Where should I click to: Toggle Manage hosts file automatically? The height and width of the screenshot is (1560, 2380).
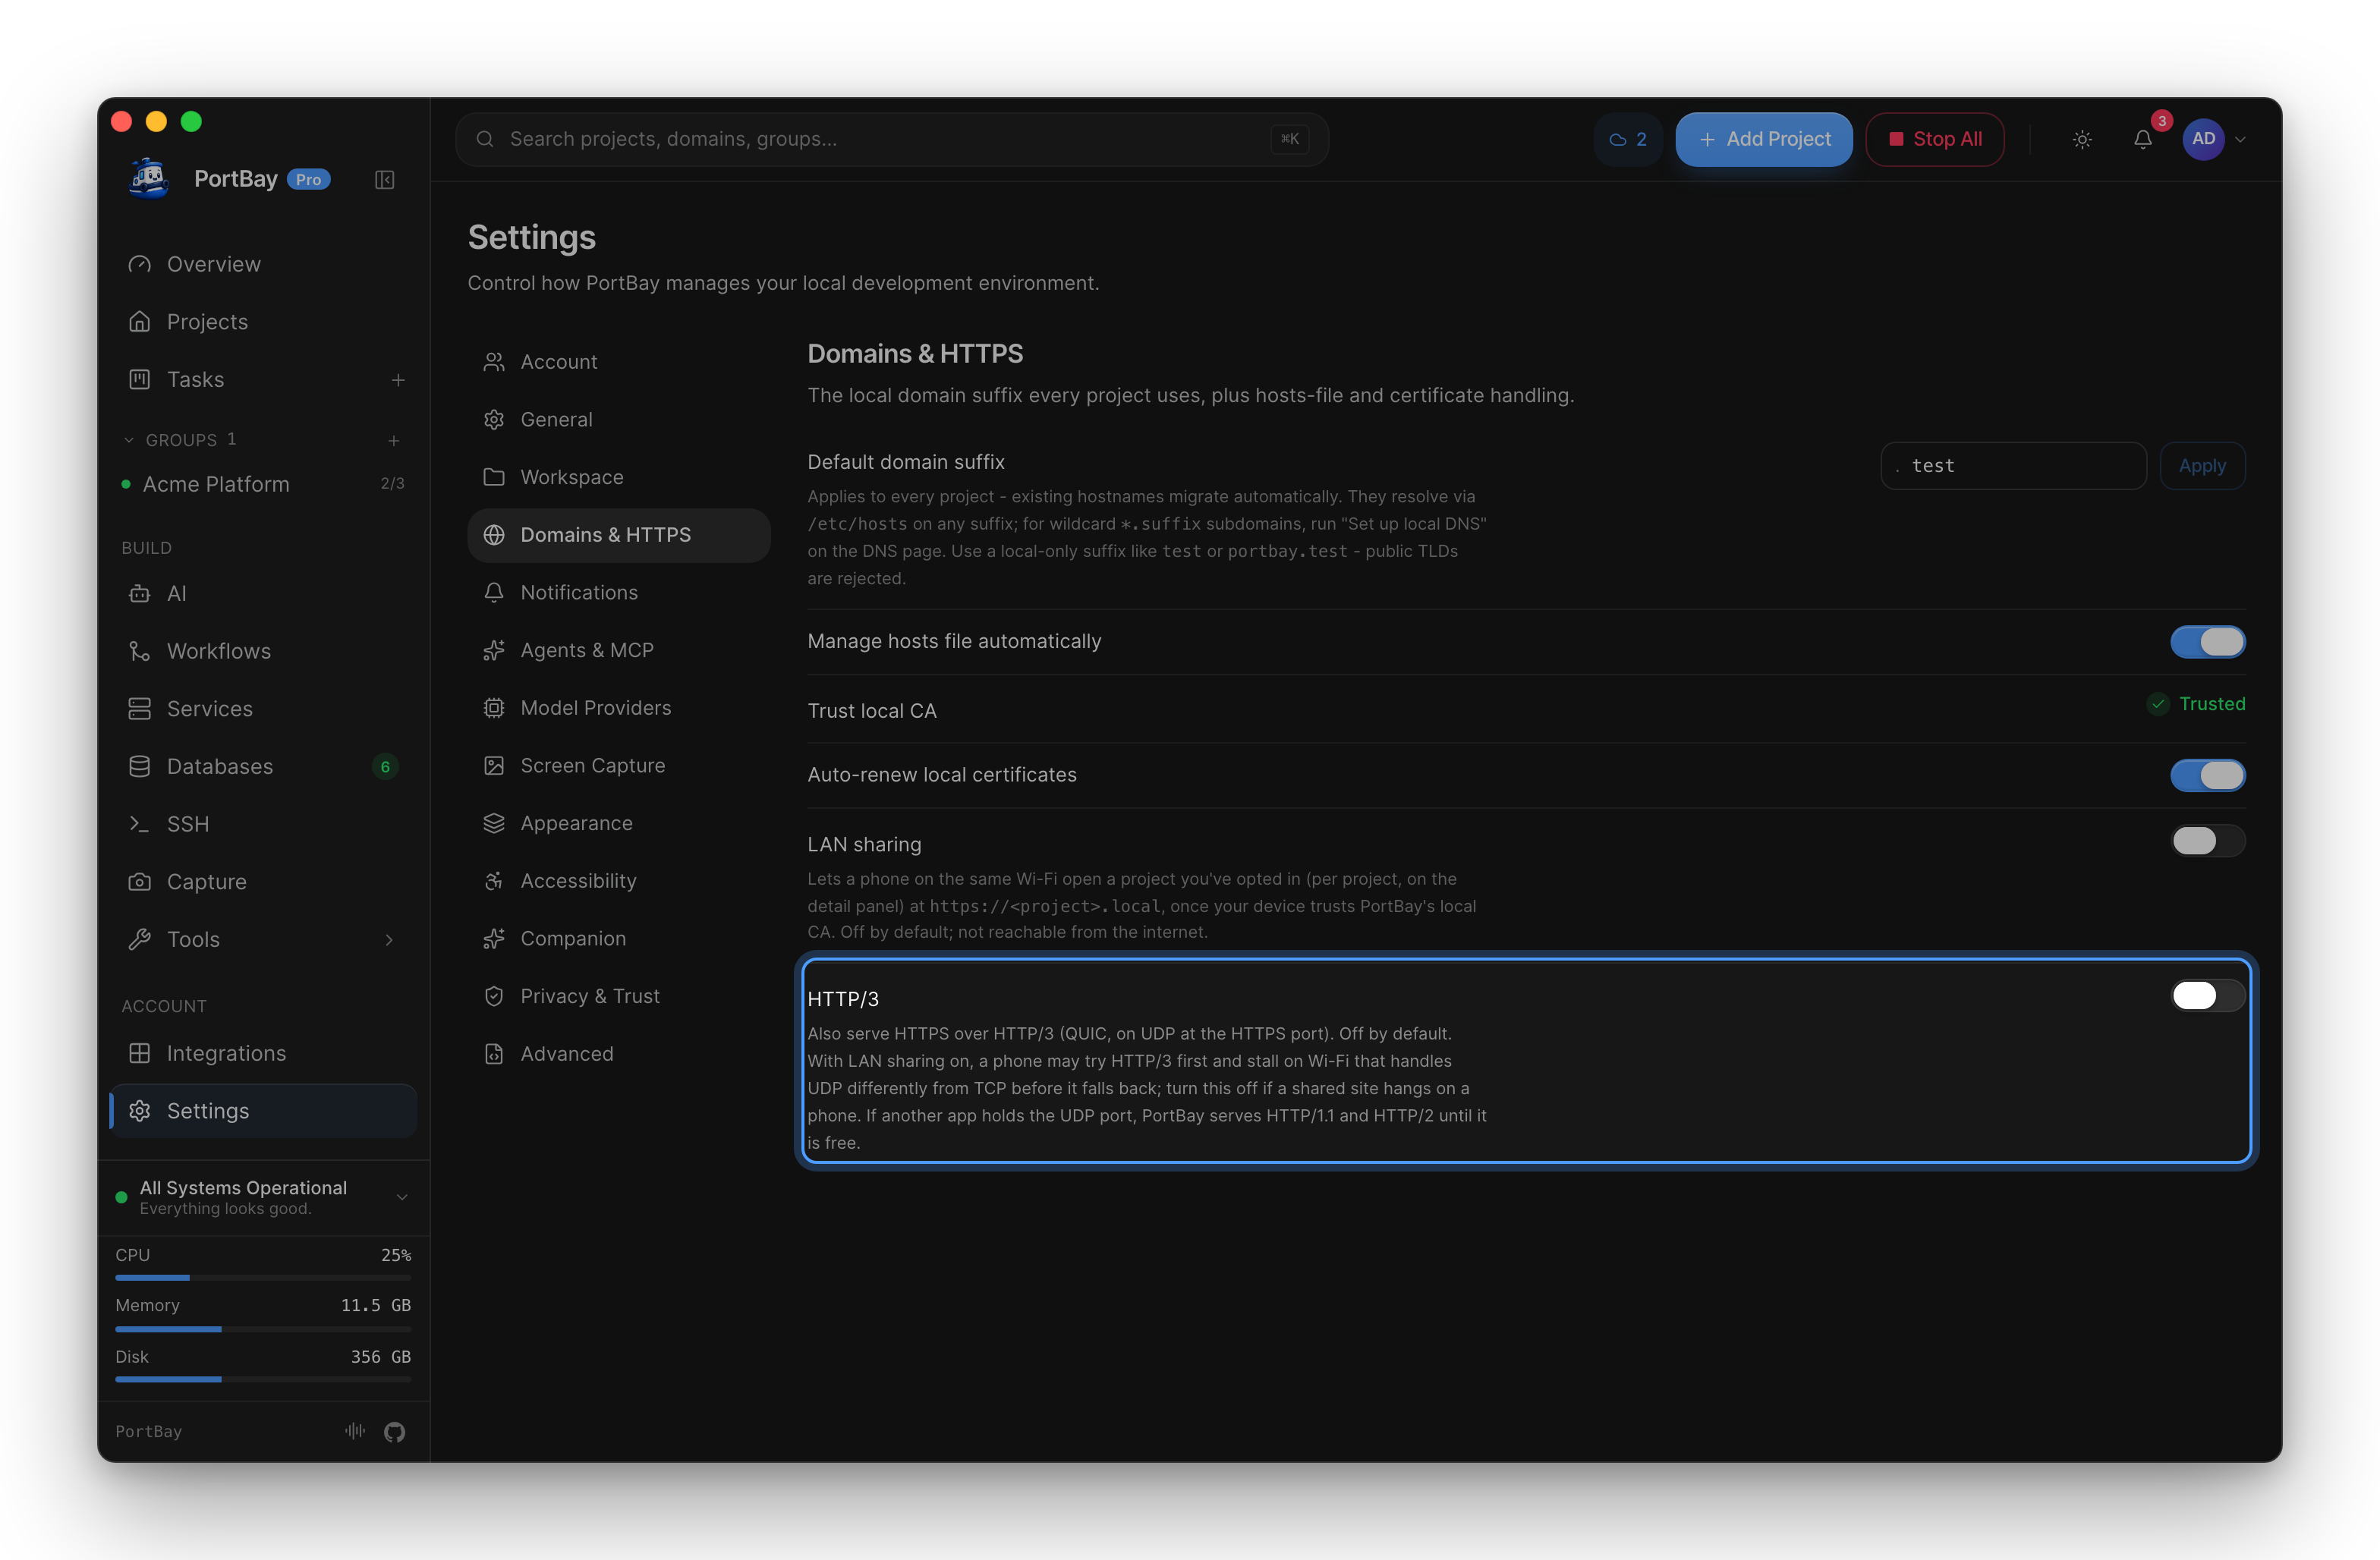2208,642
